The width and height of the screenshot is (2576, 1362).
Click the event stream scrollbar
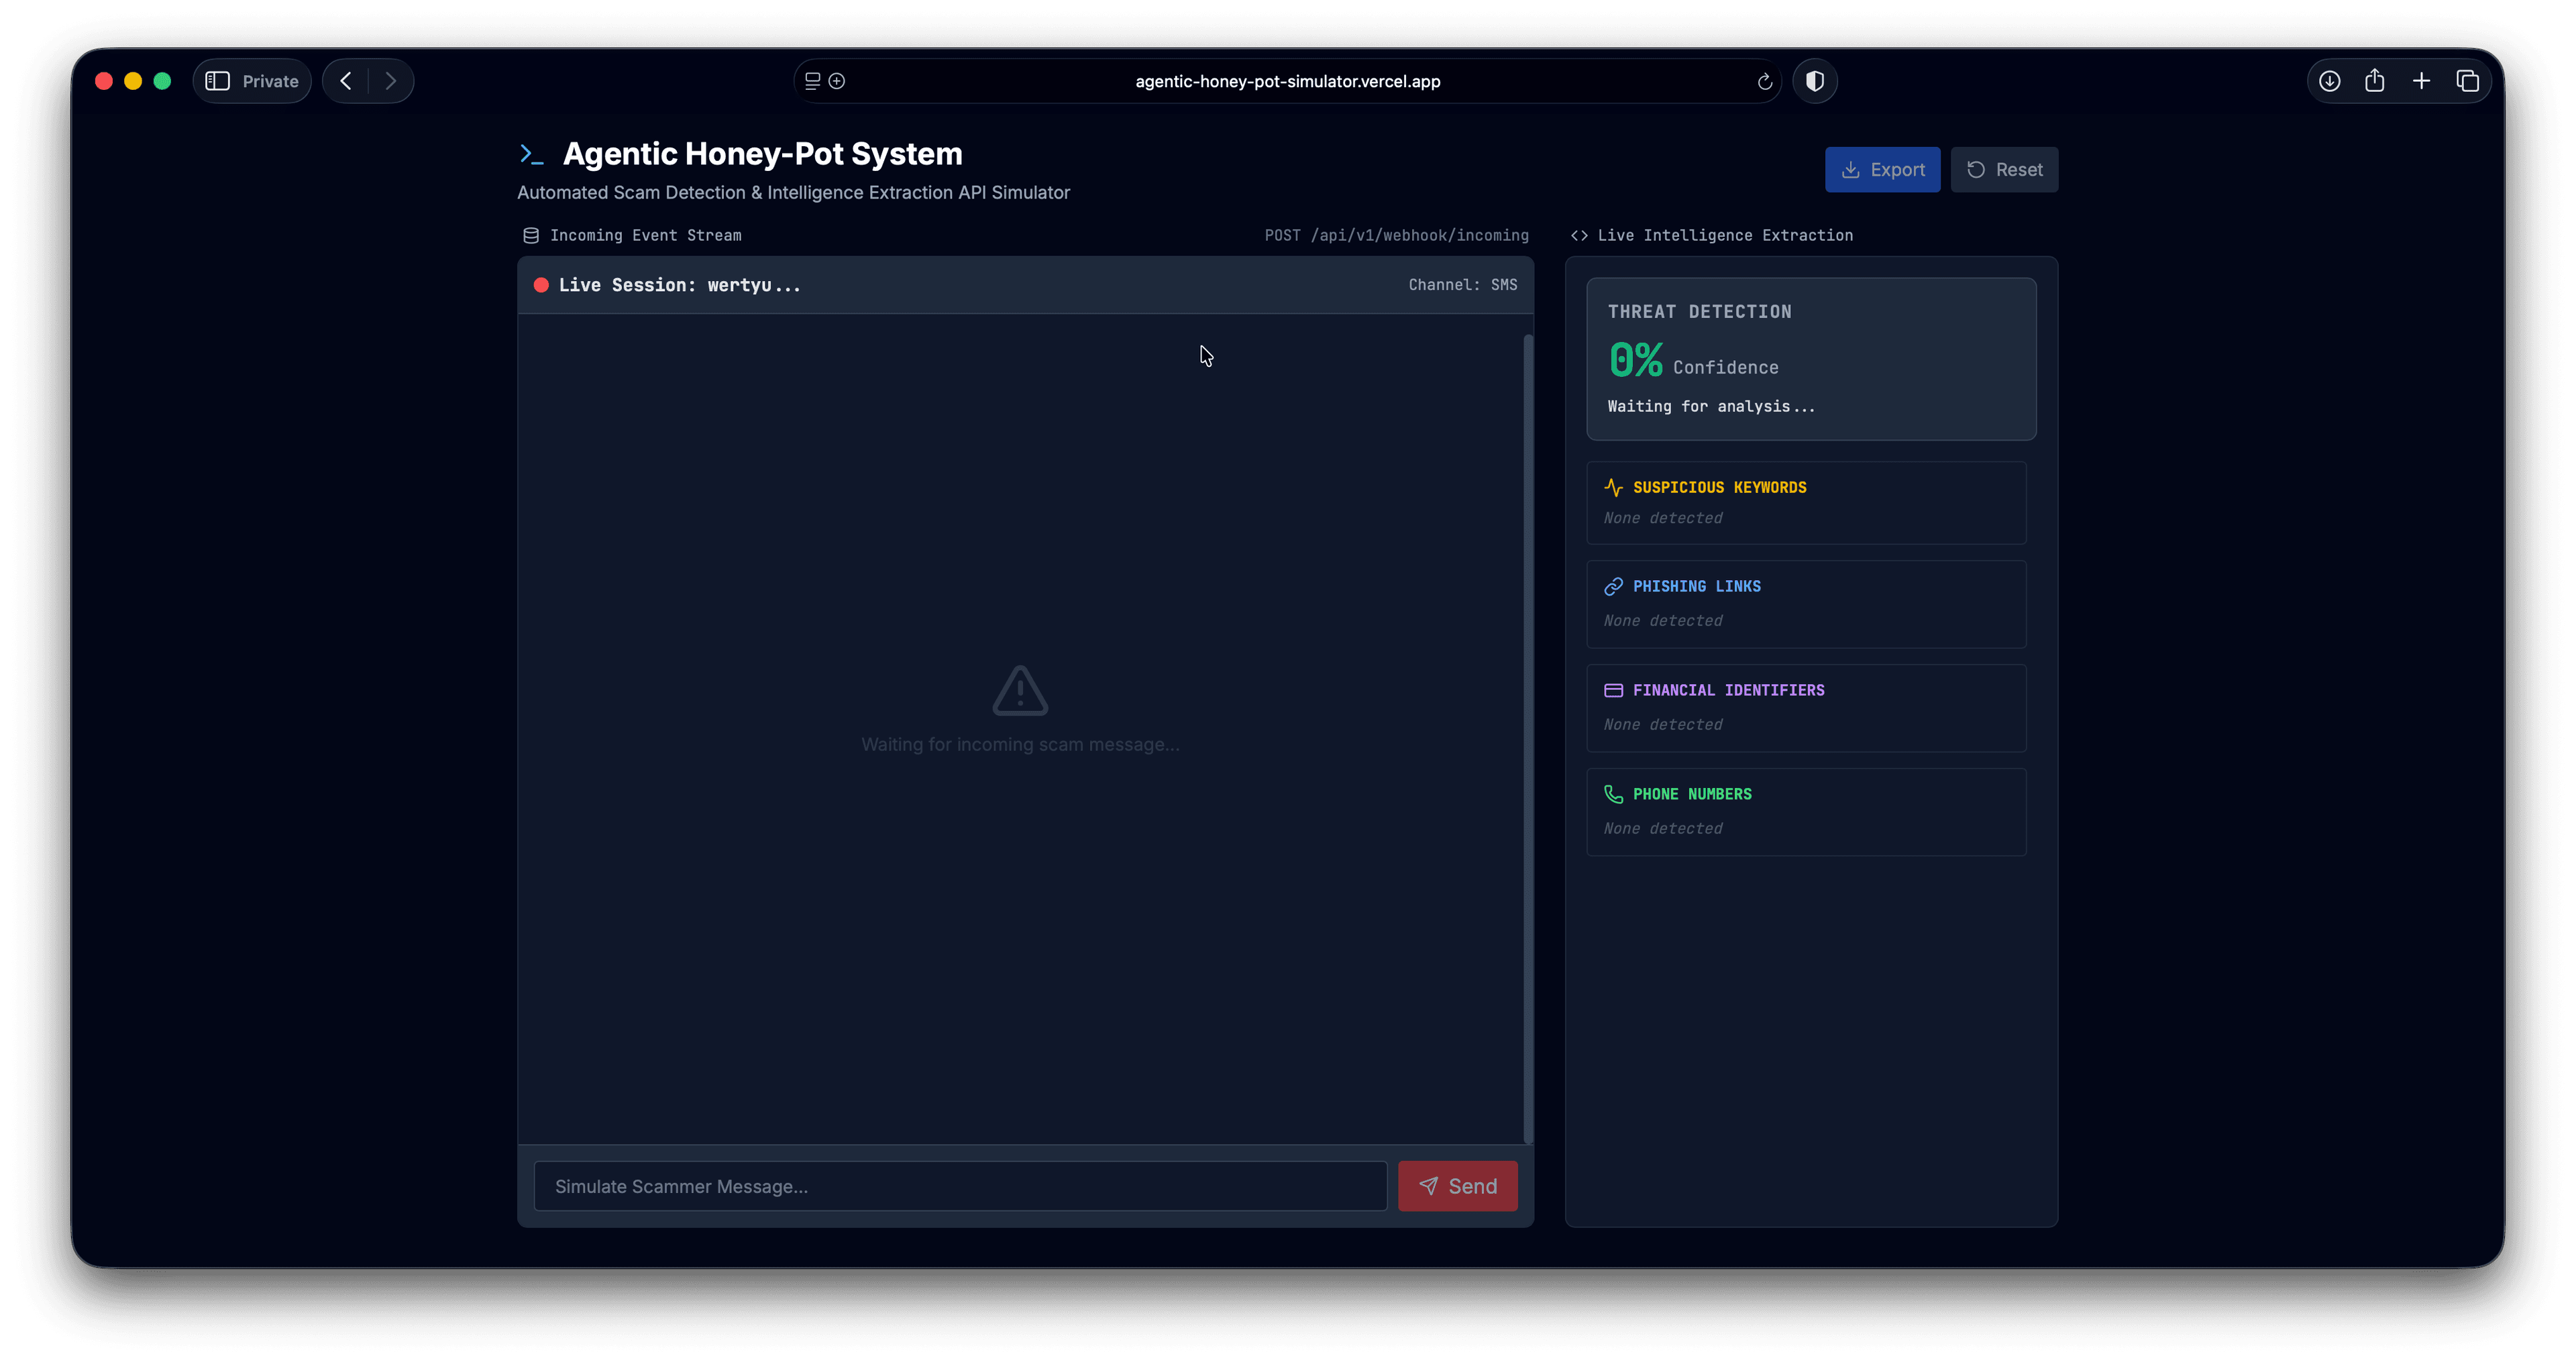click(1527, 740)
